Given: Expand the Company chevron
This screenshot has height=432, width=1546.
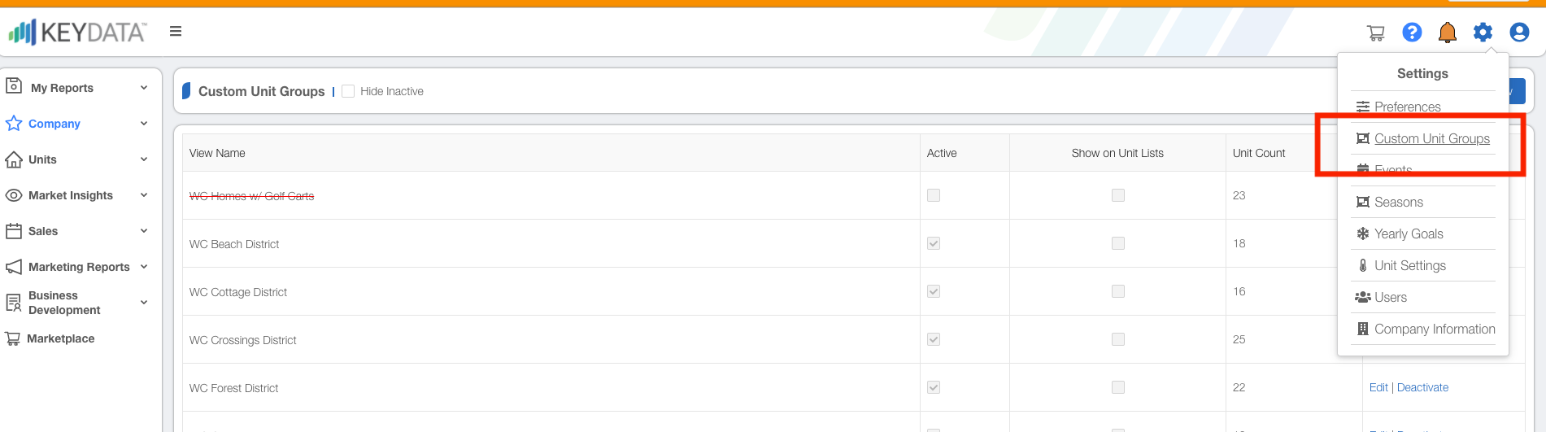Looking at the screenshot, I should 144,124.
